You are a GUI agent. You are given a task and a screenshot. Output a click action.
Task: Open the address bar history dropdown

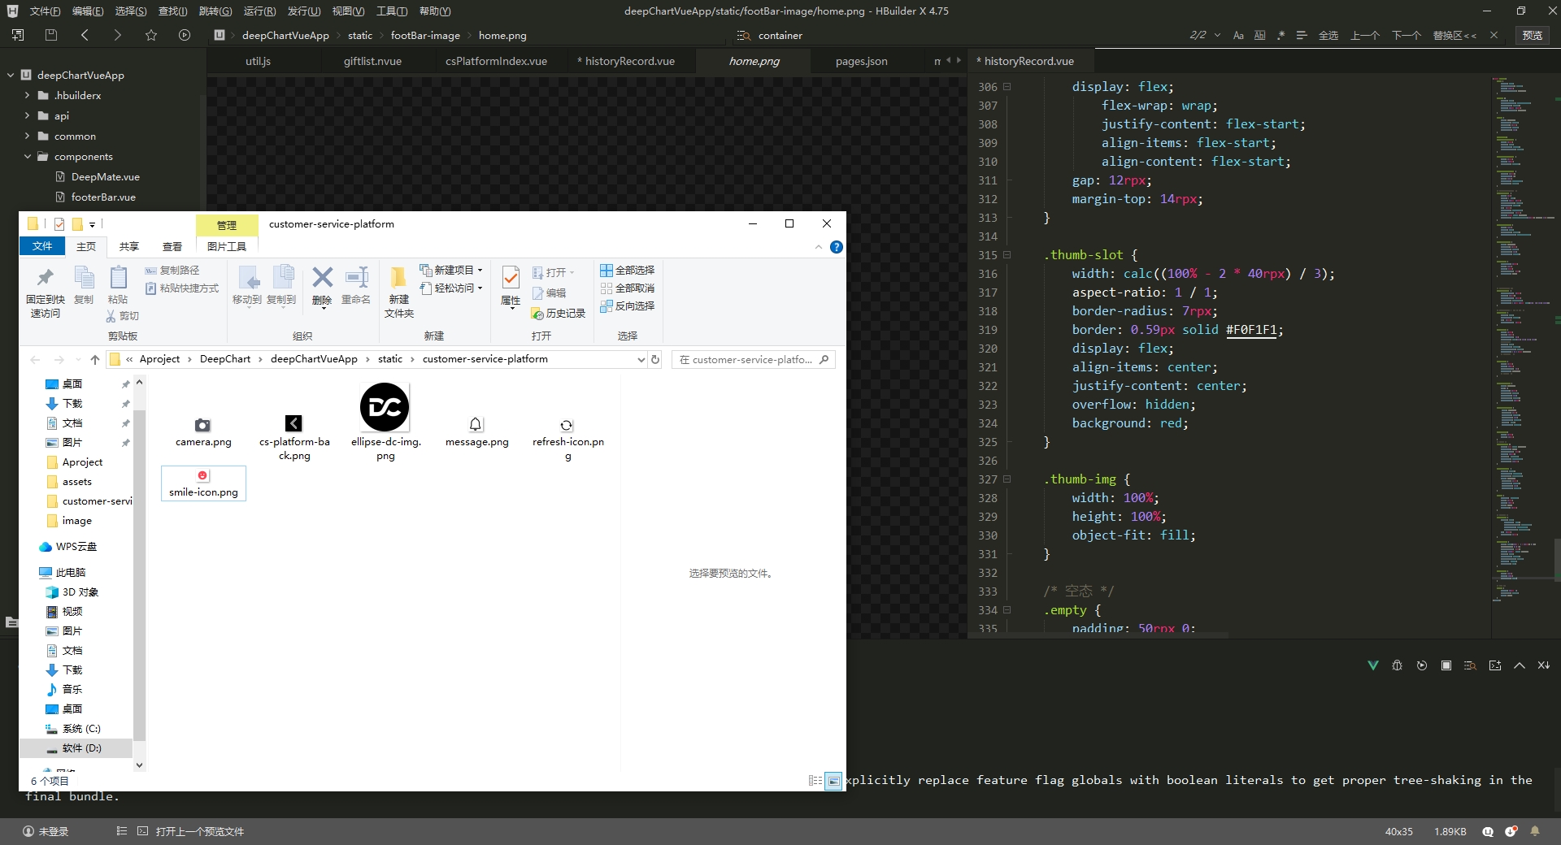(x=641, y=359)
